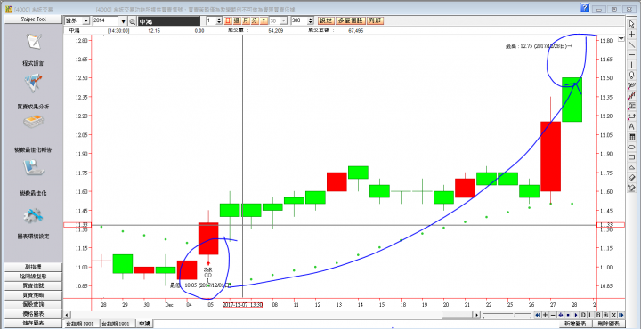This screenshot has width=641, height=329.
Task: Click the 設定 settings button
Action: pos(326,20)
